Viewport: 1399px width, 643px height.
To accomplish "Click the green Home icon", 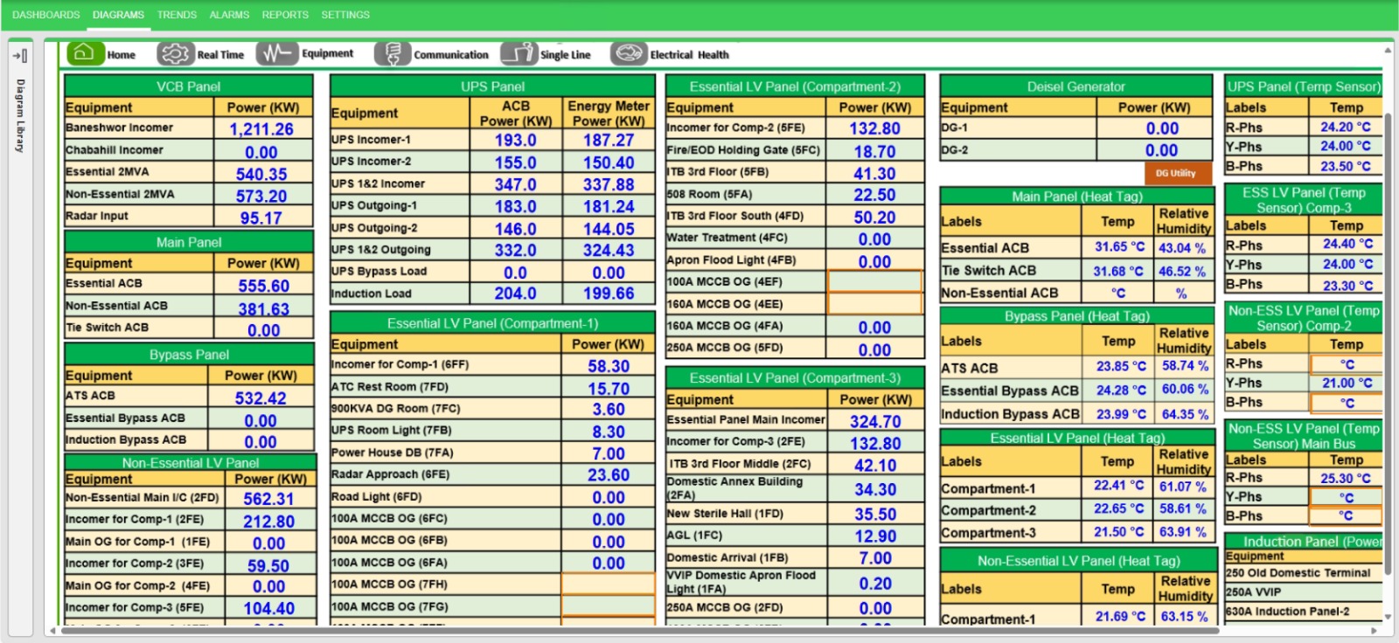I will [x=85, y=53].
